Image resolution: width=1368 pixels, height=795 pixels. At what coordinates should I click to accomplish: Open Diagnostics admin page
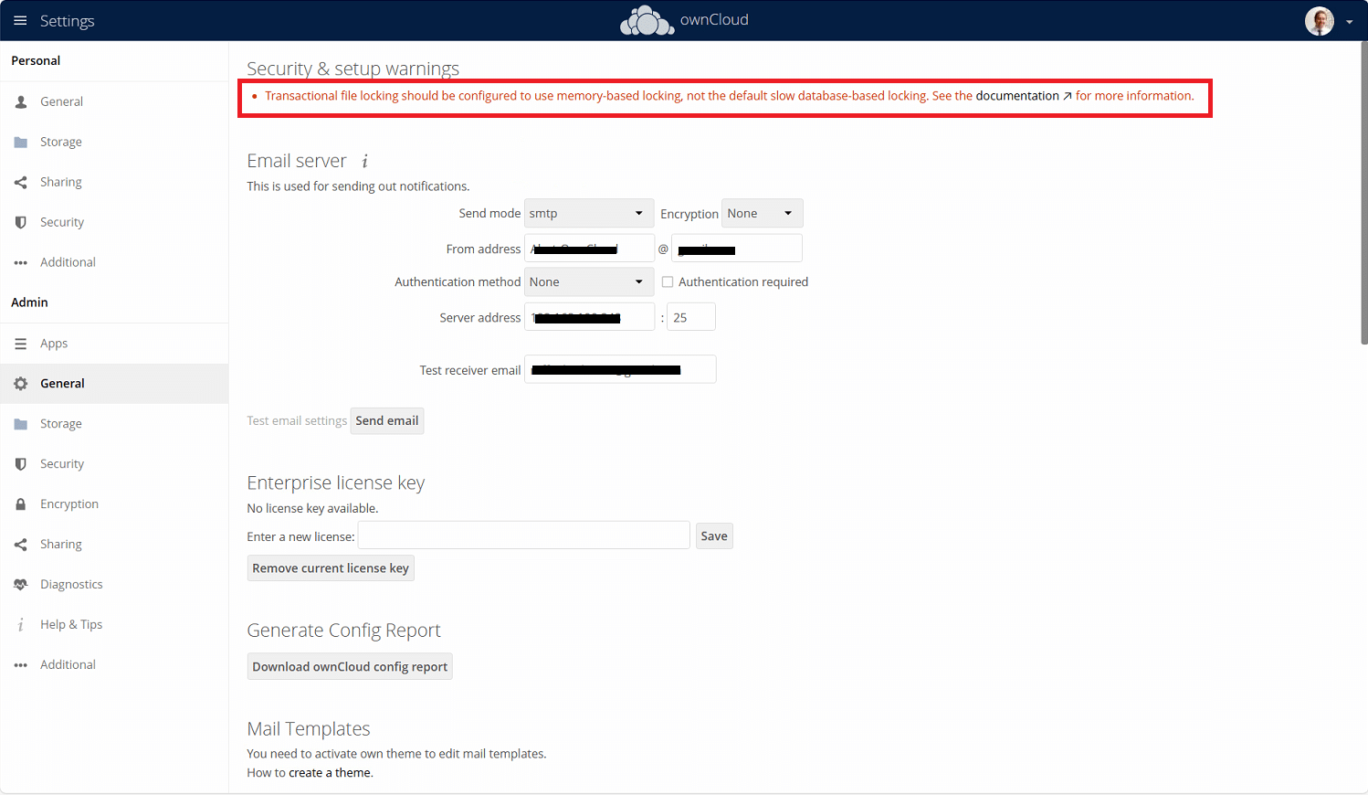[114, 585]
